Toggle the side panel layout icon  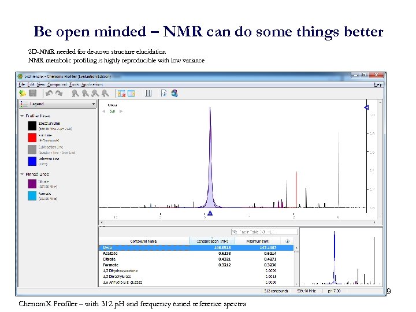[x=131, y=94]
